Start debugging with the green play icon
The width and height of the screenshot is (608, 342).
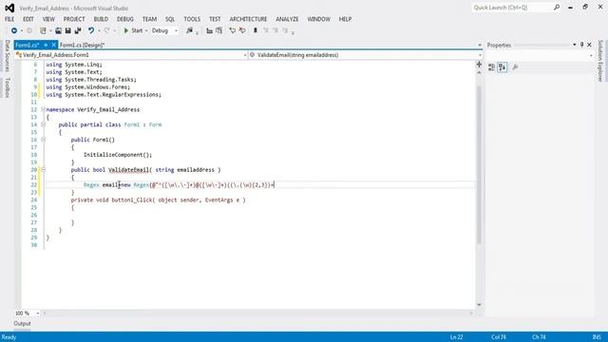pyautogui.click(x=126, y=30)
